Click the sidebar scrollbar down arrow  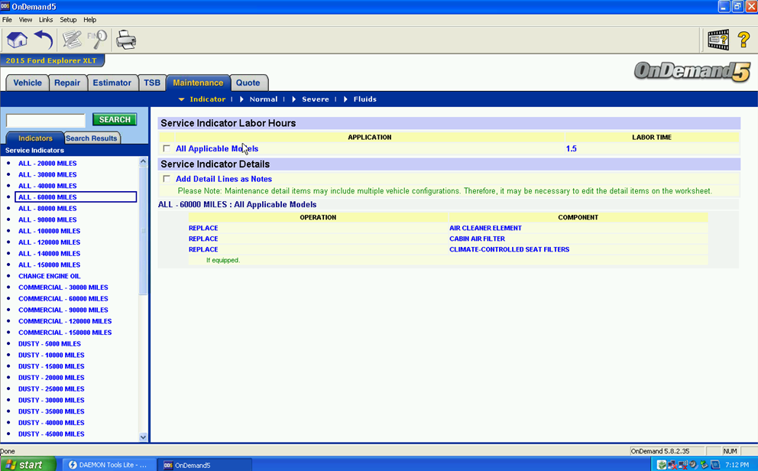pos(143,437)
